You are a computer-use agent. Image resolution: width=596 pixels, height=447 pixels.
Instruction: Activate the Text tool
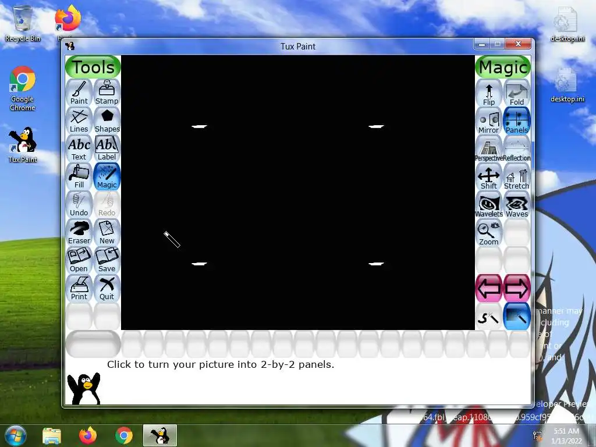tap(79, 148)
